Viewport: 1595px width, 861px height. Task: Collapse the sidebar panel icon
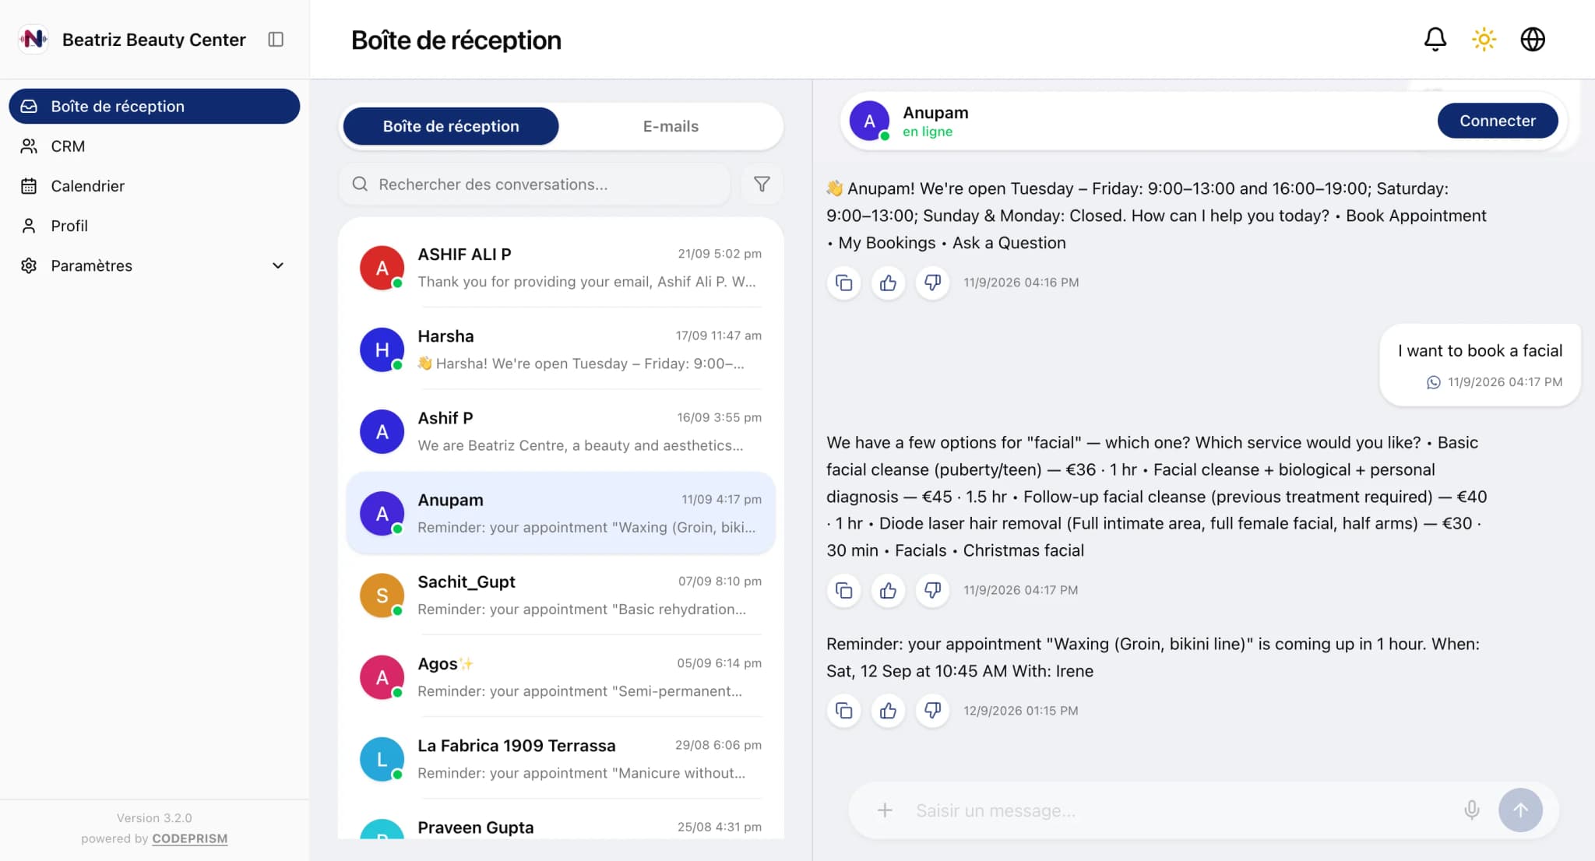276,40
